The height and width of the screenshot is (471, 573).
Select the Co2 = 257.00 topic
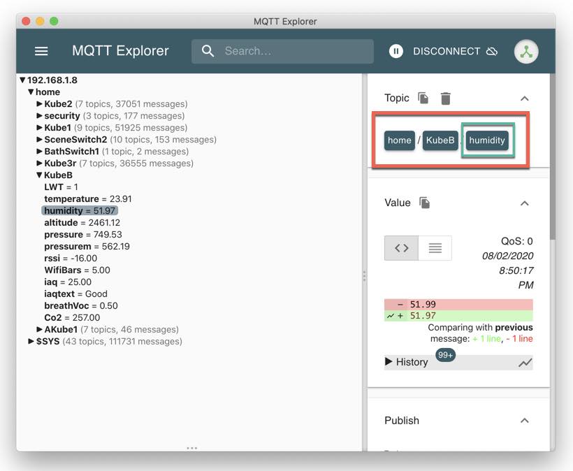click(x=72, y=317)
